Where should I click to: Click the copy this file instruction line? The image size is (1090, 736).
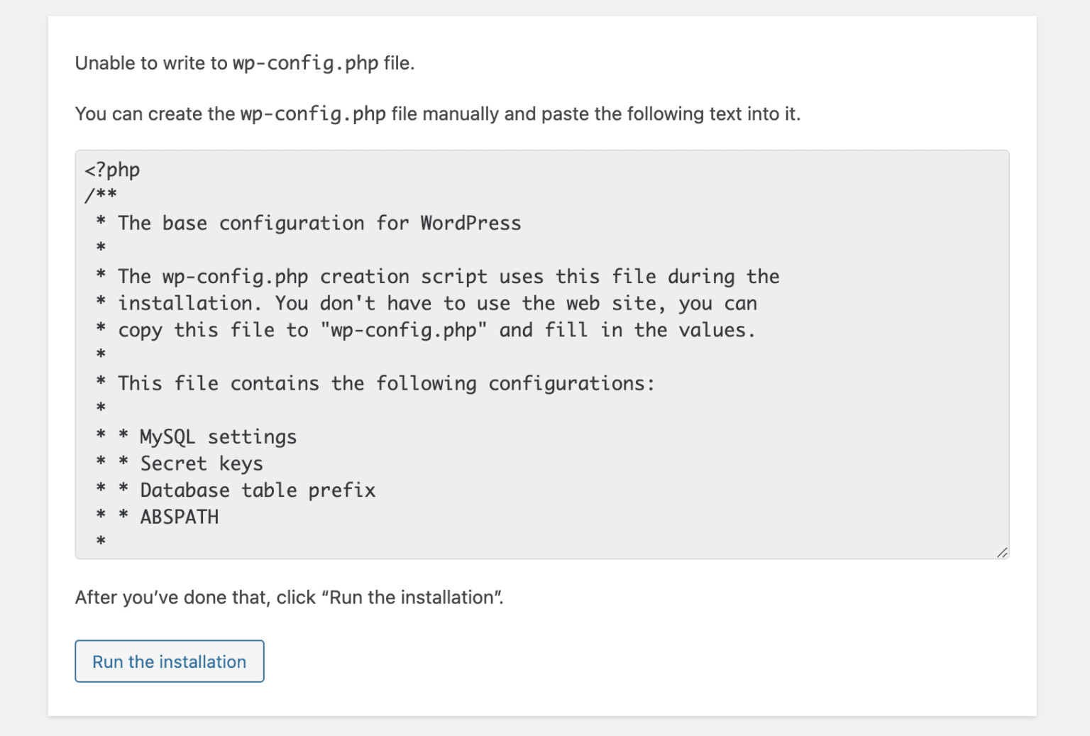426,329
